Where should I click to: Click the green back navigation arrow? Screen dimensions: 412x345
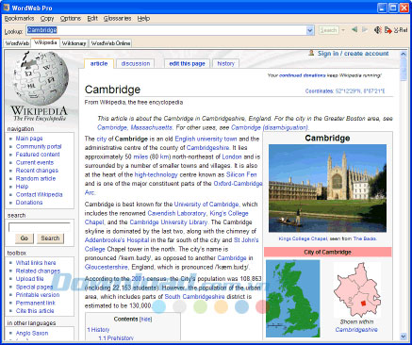coord(354,30)
